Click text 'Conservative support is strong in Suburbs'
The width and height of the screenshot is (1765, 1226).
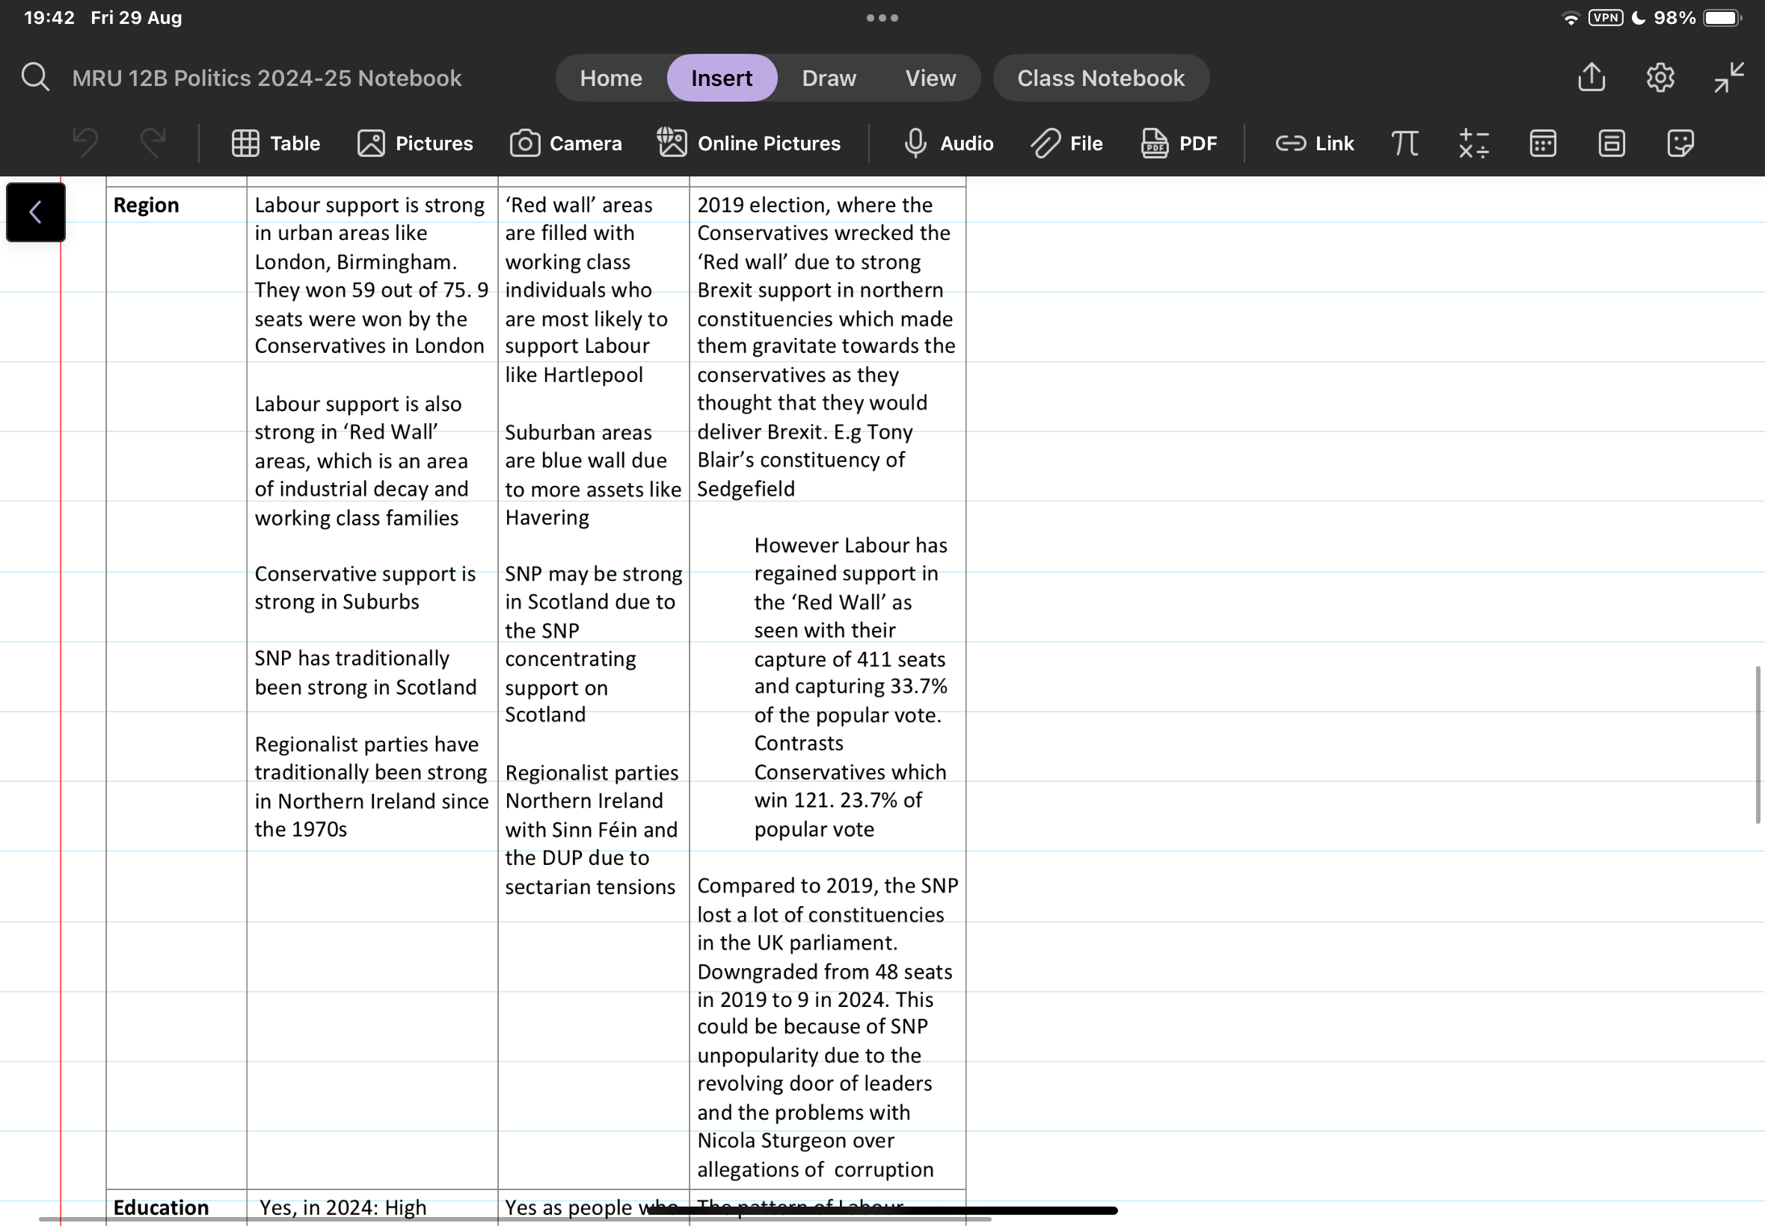click(x=365, y=588)
